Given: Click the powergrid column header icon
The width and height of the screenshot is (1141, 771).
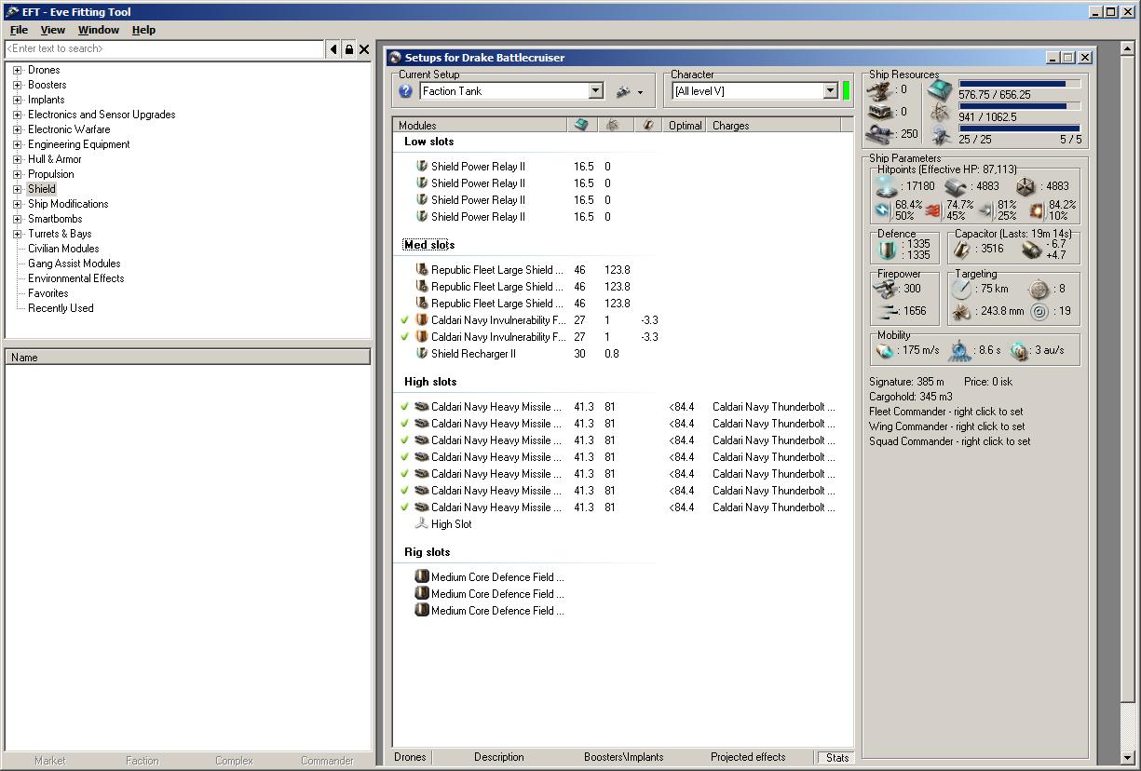Looking at the screenshot, I should tap(612, 125).
